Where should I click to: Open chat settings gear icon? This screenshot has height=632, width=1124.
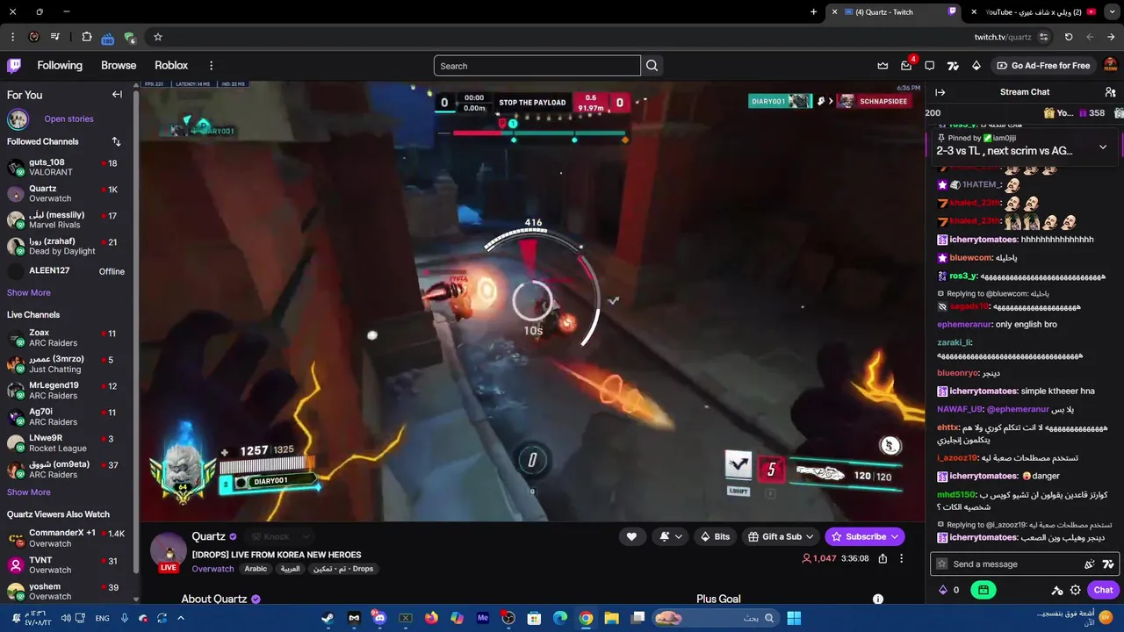pos(1075,590)
